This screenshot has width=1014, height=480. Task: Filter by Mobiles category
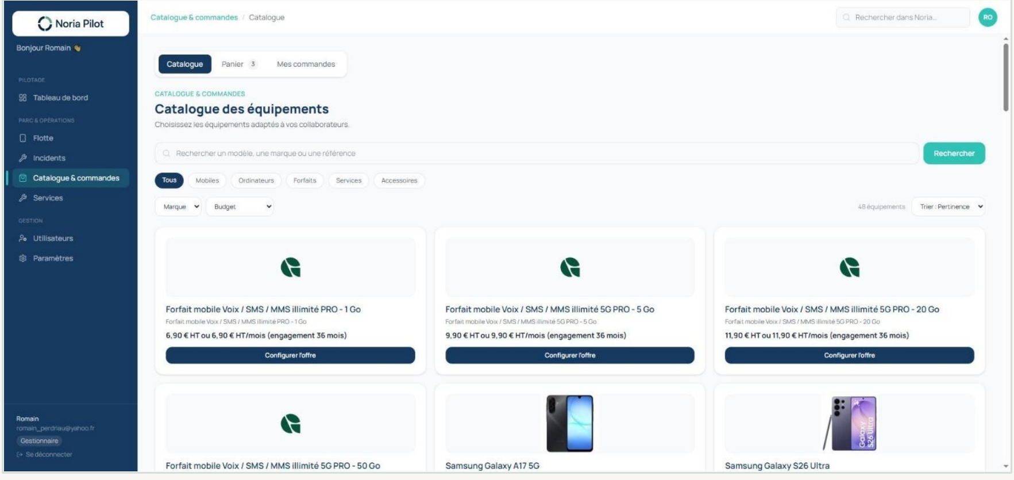207,181
